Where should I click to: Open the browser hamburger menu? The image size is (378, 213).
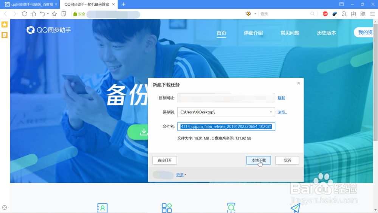[372, 14]
